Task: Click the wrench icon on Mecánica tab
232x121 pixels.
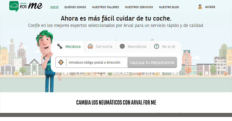Action: pos(60,47)
